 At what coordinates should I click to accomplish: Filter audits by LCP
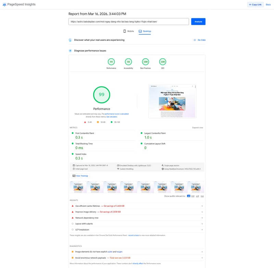[x=198, y=196]
